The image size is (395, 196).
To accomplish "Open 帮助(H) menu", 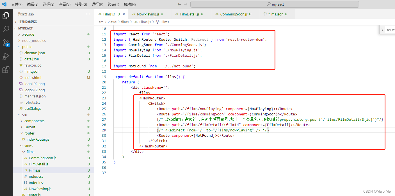I will coord(130,4).
